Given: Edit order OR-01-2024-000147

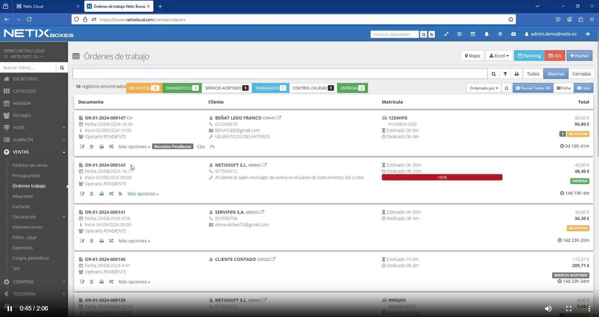Looking at the screenshot, I should (x=82, y=147).
